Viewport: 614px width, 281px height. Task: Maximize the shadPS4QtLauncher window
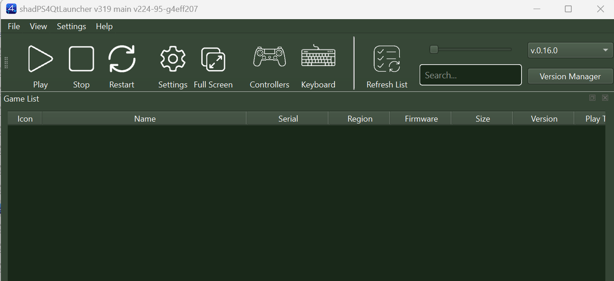pyautogui.click(x=568, y=9)
